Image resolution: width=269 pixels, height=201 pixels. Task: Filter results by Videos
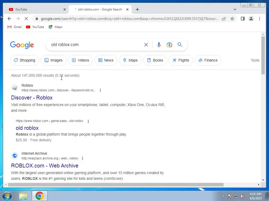tap(80, 60)
